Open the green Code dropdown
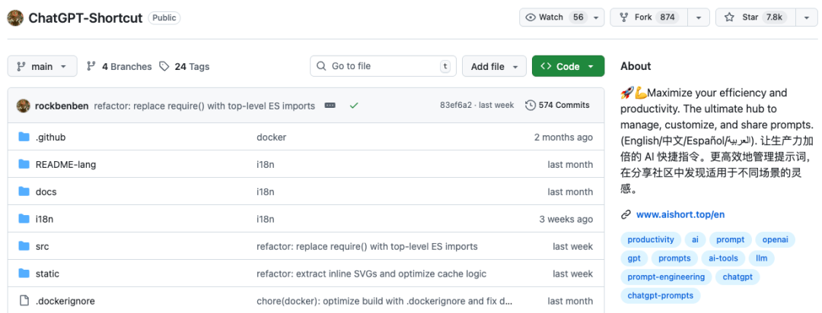The height and width of the screenshot is (313, 822). coord(568,66)
